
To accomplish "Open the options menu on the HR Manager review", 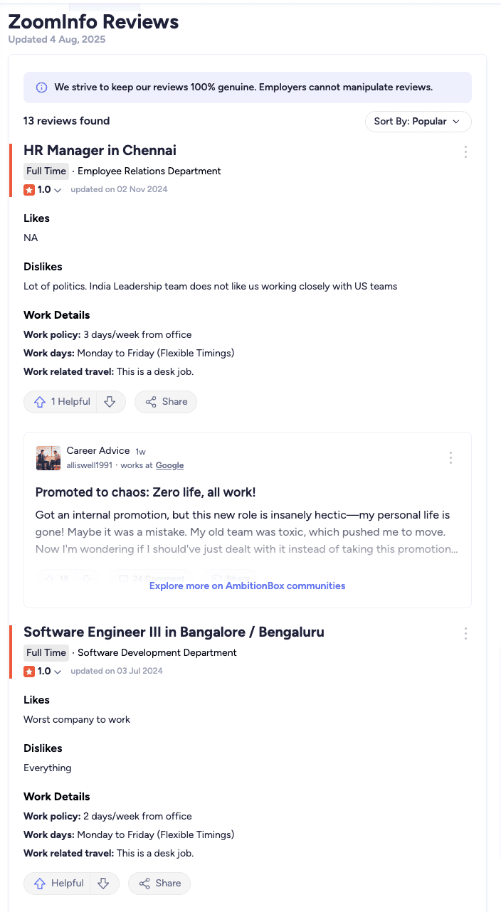I will (x=465, y=152).
